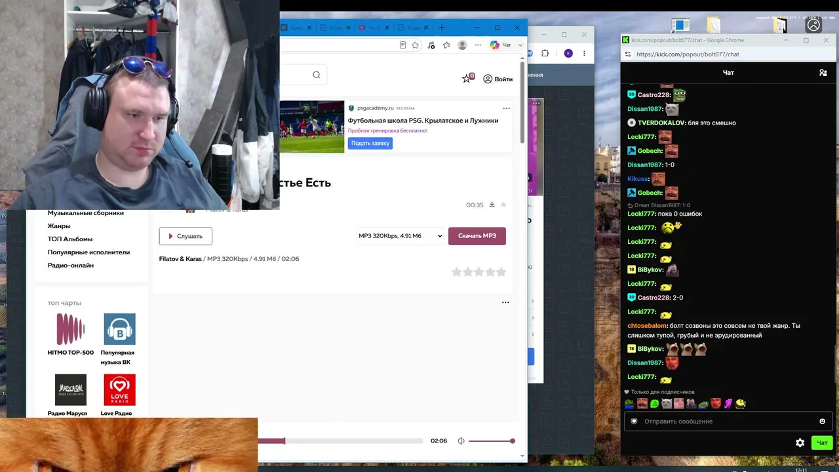Screen dimensions: 839x472
Task: Click the Edge page vertical scrollbar
Action: click(x=522, y=102)
